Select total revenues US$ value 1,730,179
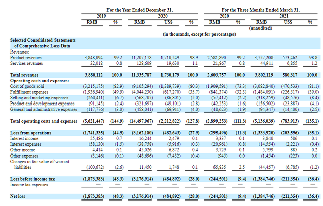This screenshot has height=206, width=323. (x=170, y=75)
